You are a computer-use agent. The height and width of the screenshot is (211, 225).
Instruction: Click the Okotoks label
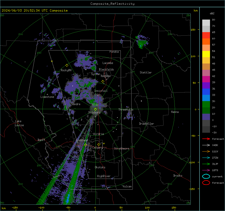click(x=100, y=167)
